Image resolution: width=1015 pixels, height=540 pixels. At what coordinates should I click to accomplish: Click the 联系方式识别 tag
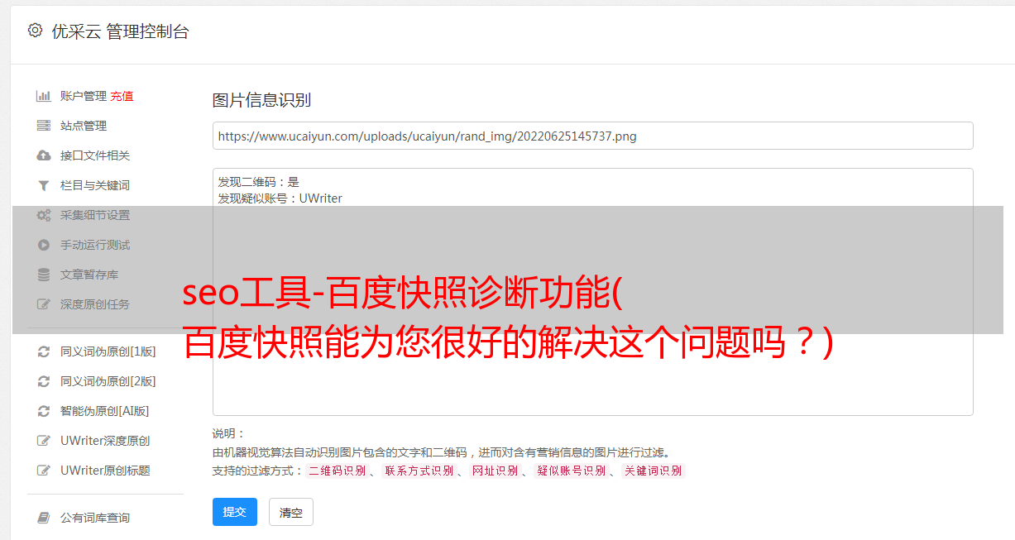pos(419,471)
